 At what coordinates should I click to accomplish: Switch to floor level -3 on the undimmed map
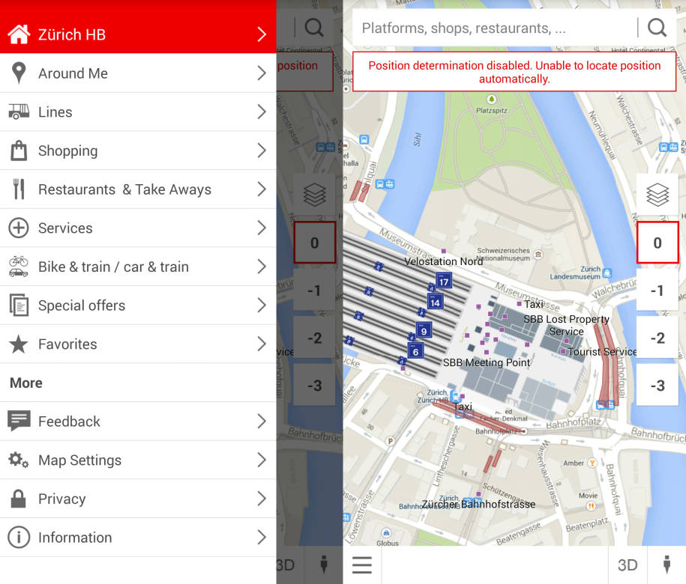click(658, 386)
